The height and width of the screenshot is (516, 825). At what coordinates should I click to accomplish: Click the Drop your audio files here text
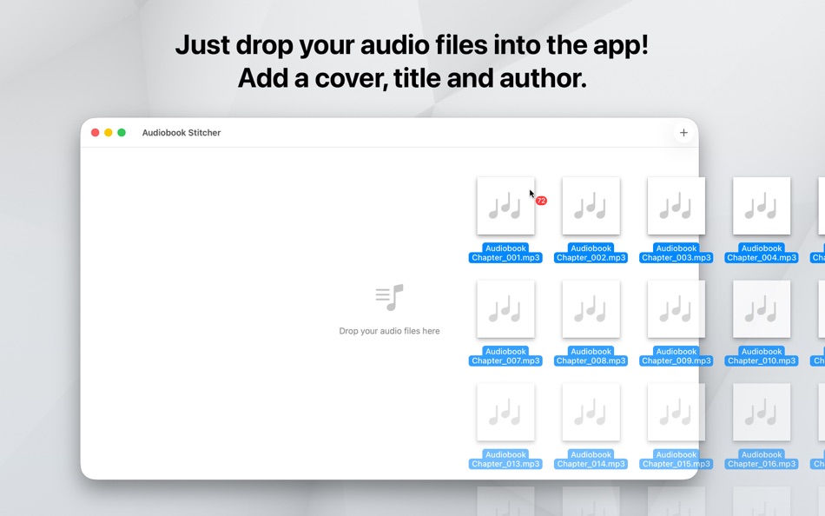point(388,331)
